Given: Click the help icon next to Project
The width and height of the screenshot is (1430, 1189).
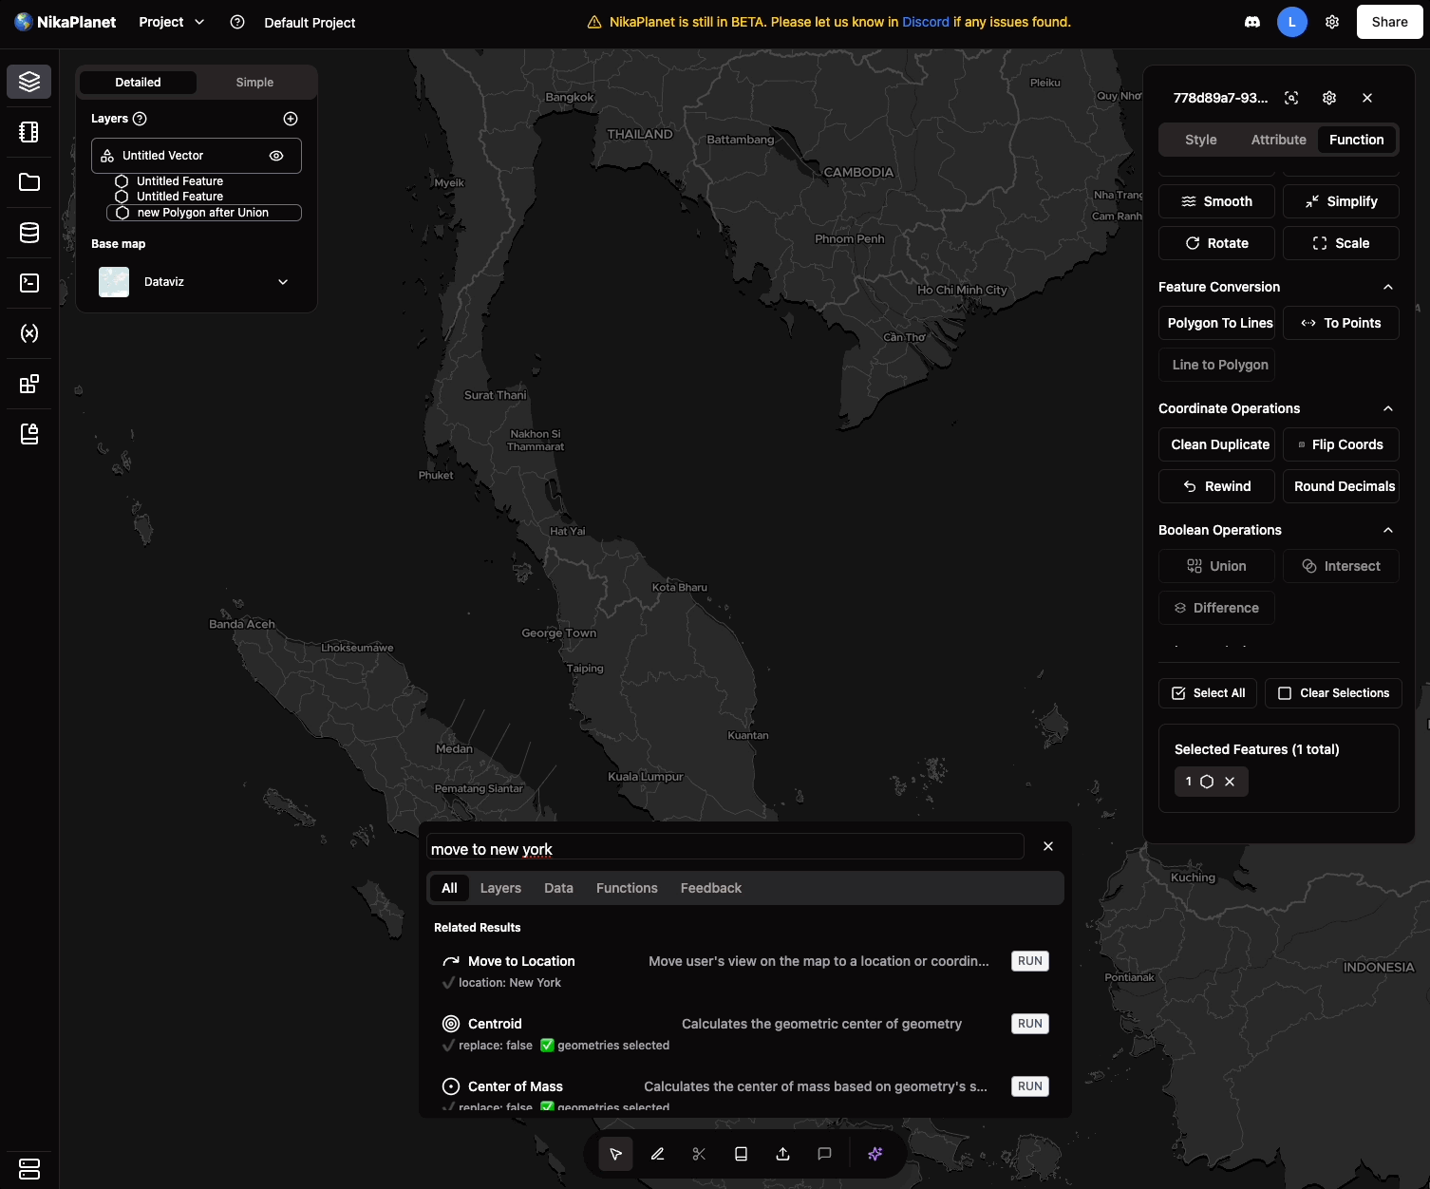Looking at the screenshot, I should [237, 22].
